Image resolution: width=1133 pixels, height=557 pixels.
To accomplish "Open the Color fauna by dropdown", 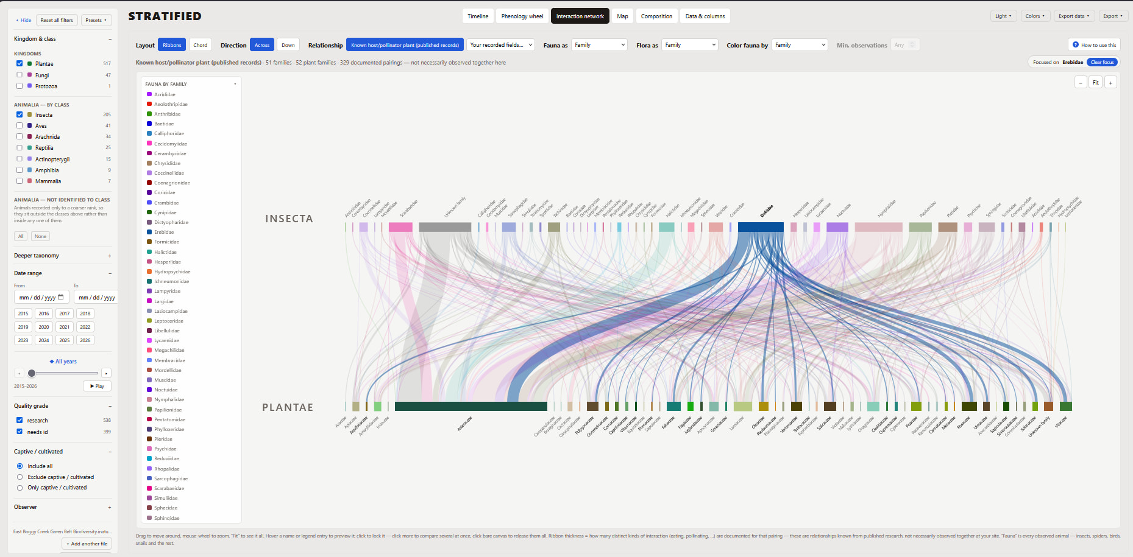I will (800, 45).
